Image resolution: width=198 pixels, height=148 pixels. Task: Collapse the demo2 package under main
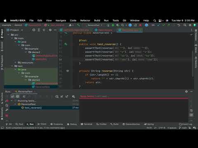(x=26, y=52)
